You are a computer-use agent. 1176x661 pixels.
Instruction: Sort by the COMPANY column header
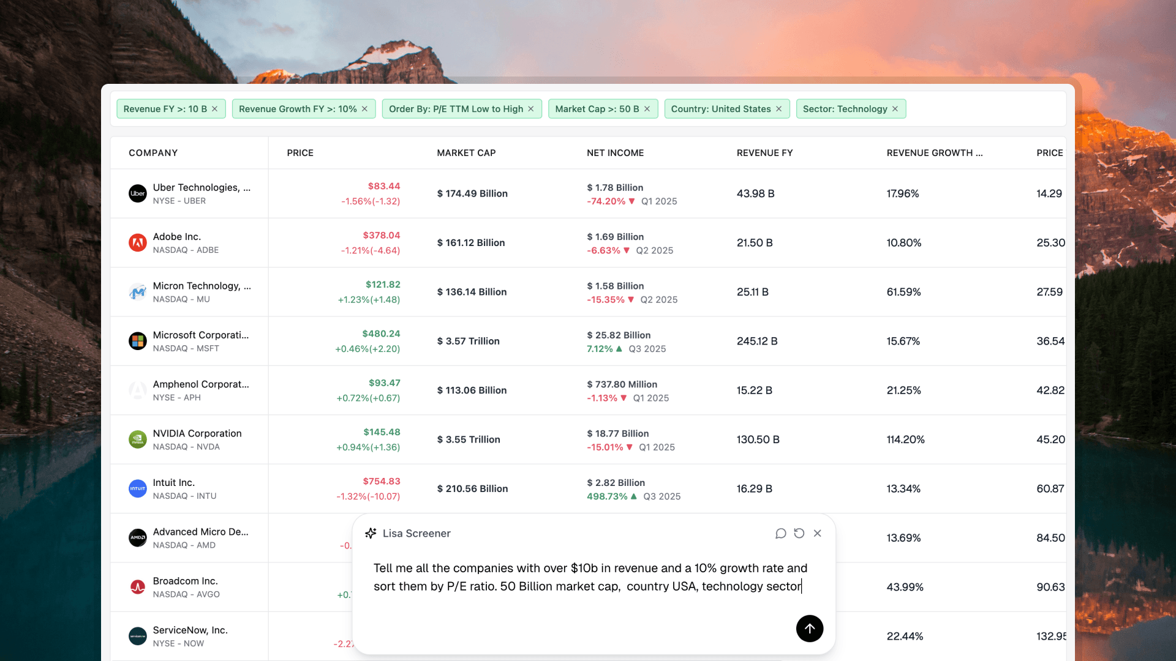click(153, 153)
